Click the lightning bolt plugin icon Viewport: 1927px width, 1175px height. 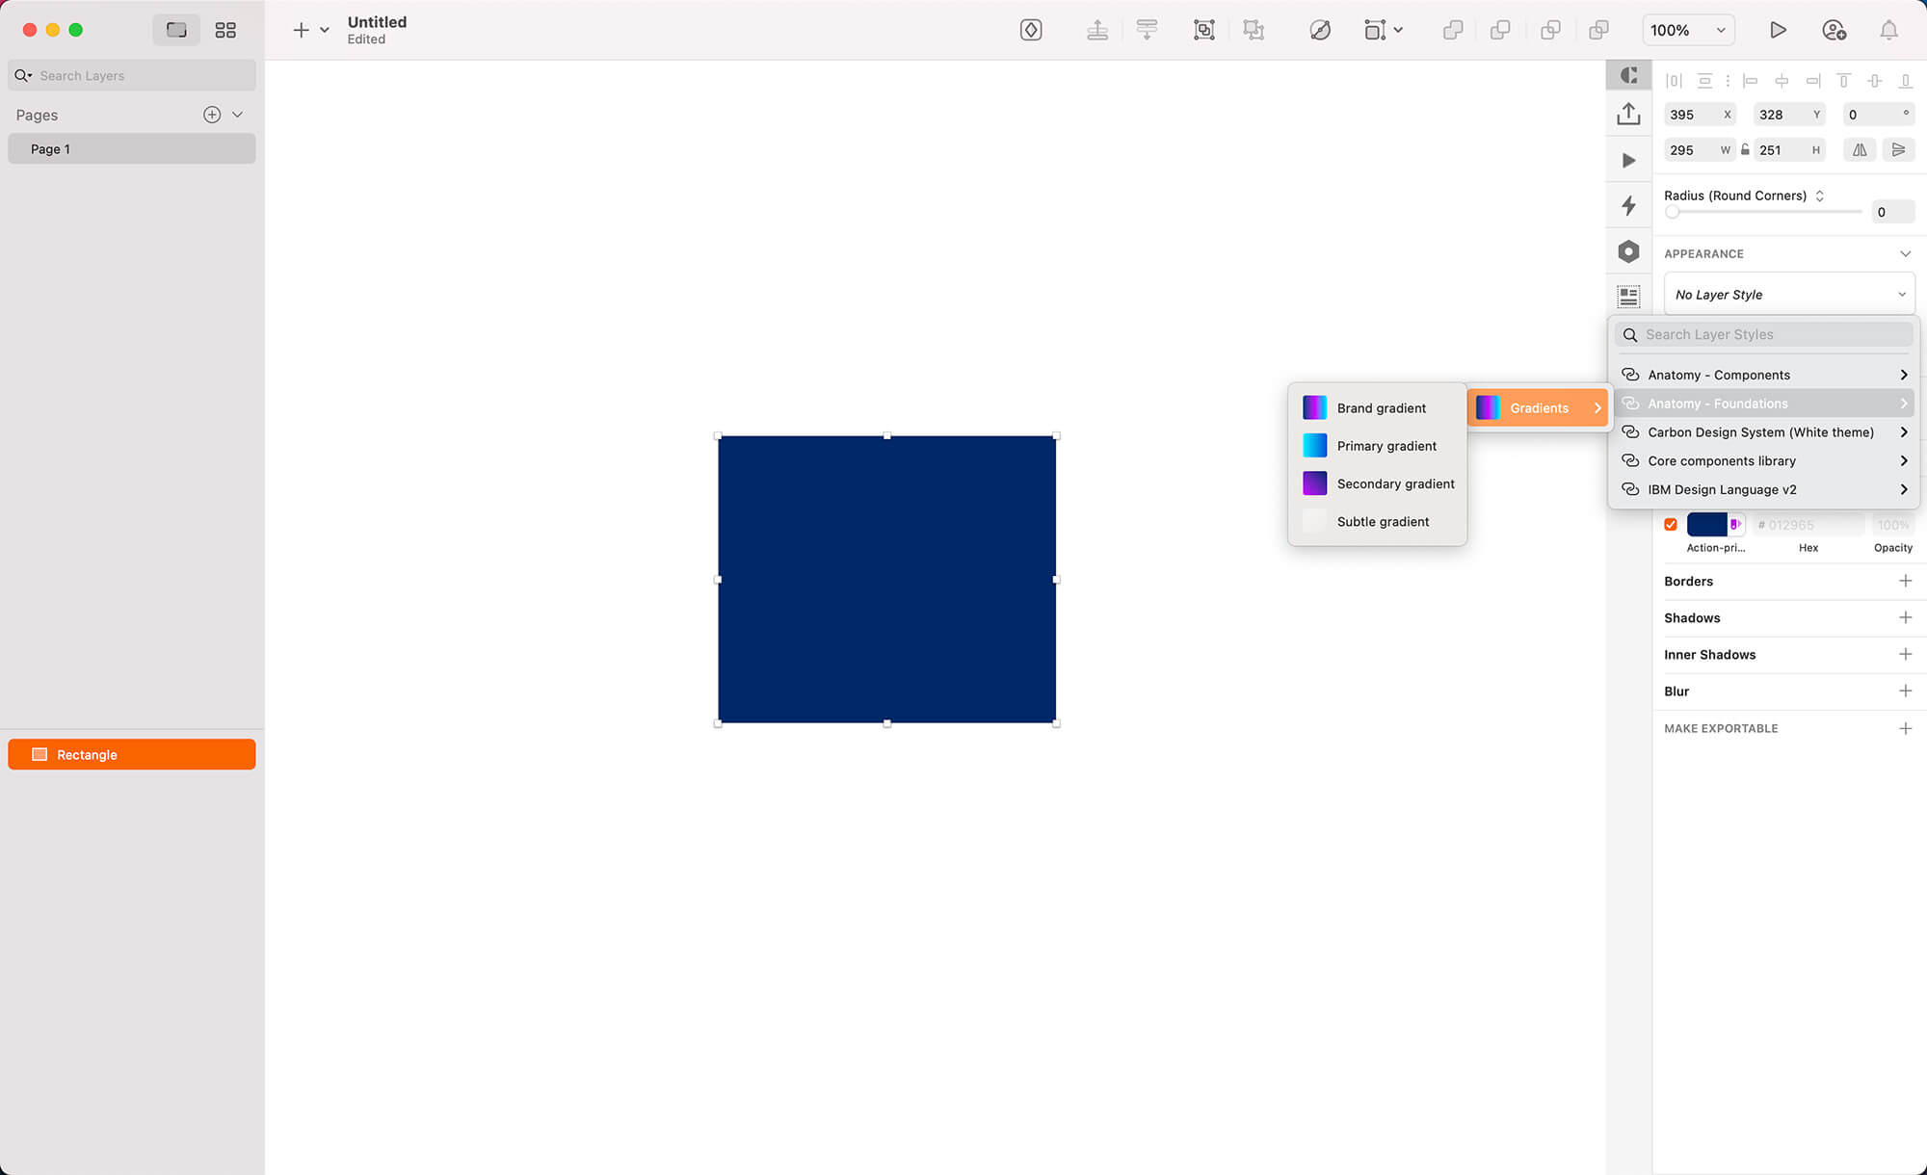tap(1628, 205)
